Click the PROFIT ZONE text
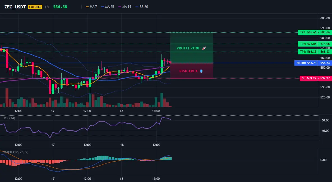The width and height of the screenshot is (332, 182). (188, 48)
